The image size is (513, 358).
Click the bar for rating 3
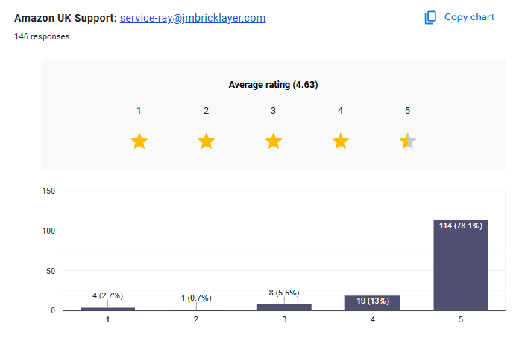coord(284,307)
